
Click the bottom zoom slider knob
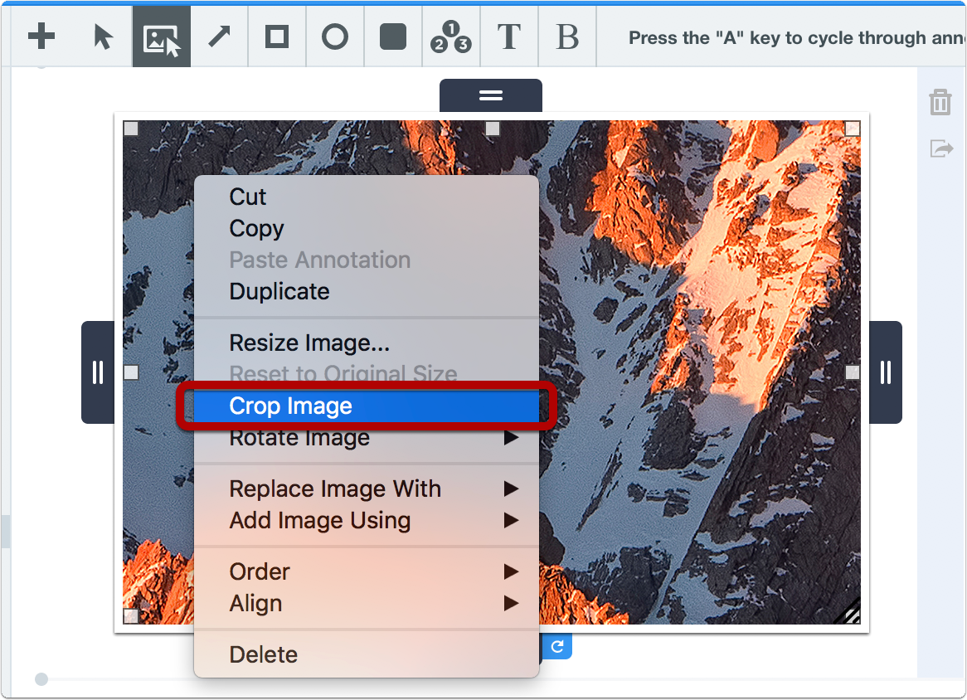point(41,679)
